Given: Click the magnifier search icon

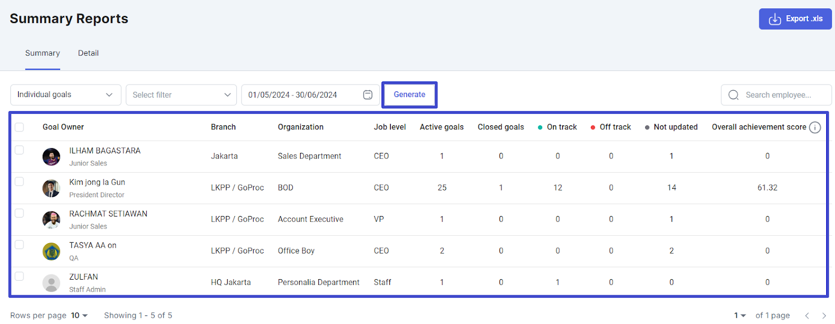Looking at the screenshot, I should tap(733, 95).
